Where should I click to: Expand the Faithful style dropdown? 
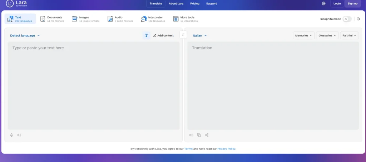tap(349, 35)
